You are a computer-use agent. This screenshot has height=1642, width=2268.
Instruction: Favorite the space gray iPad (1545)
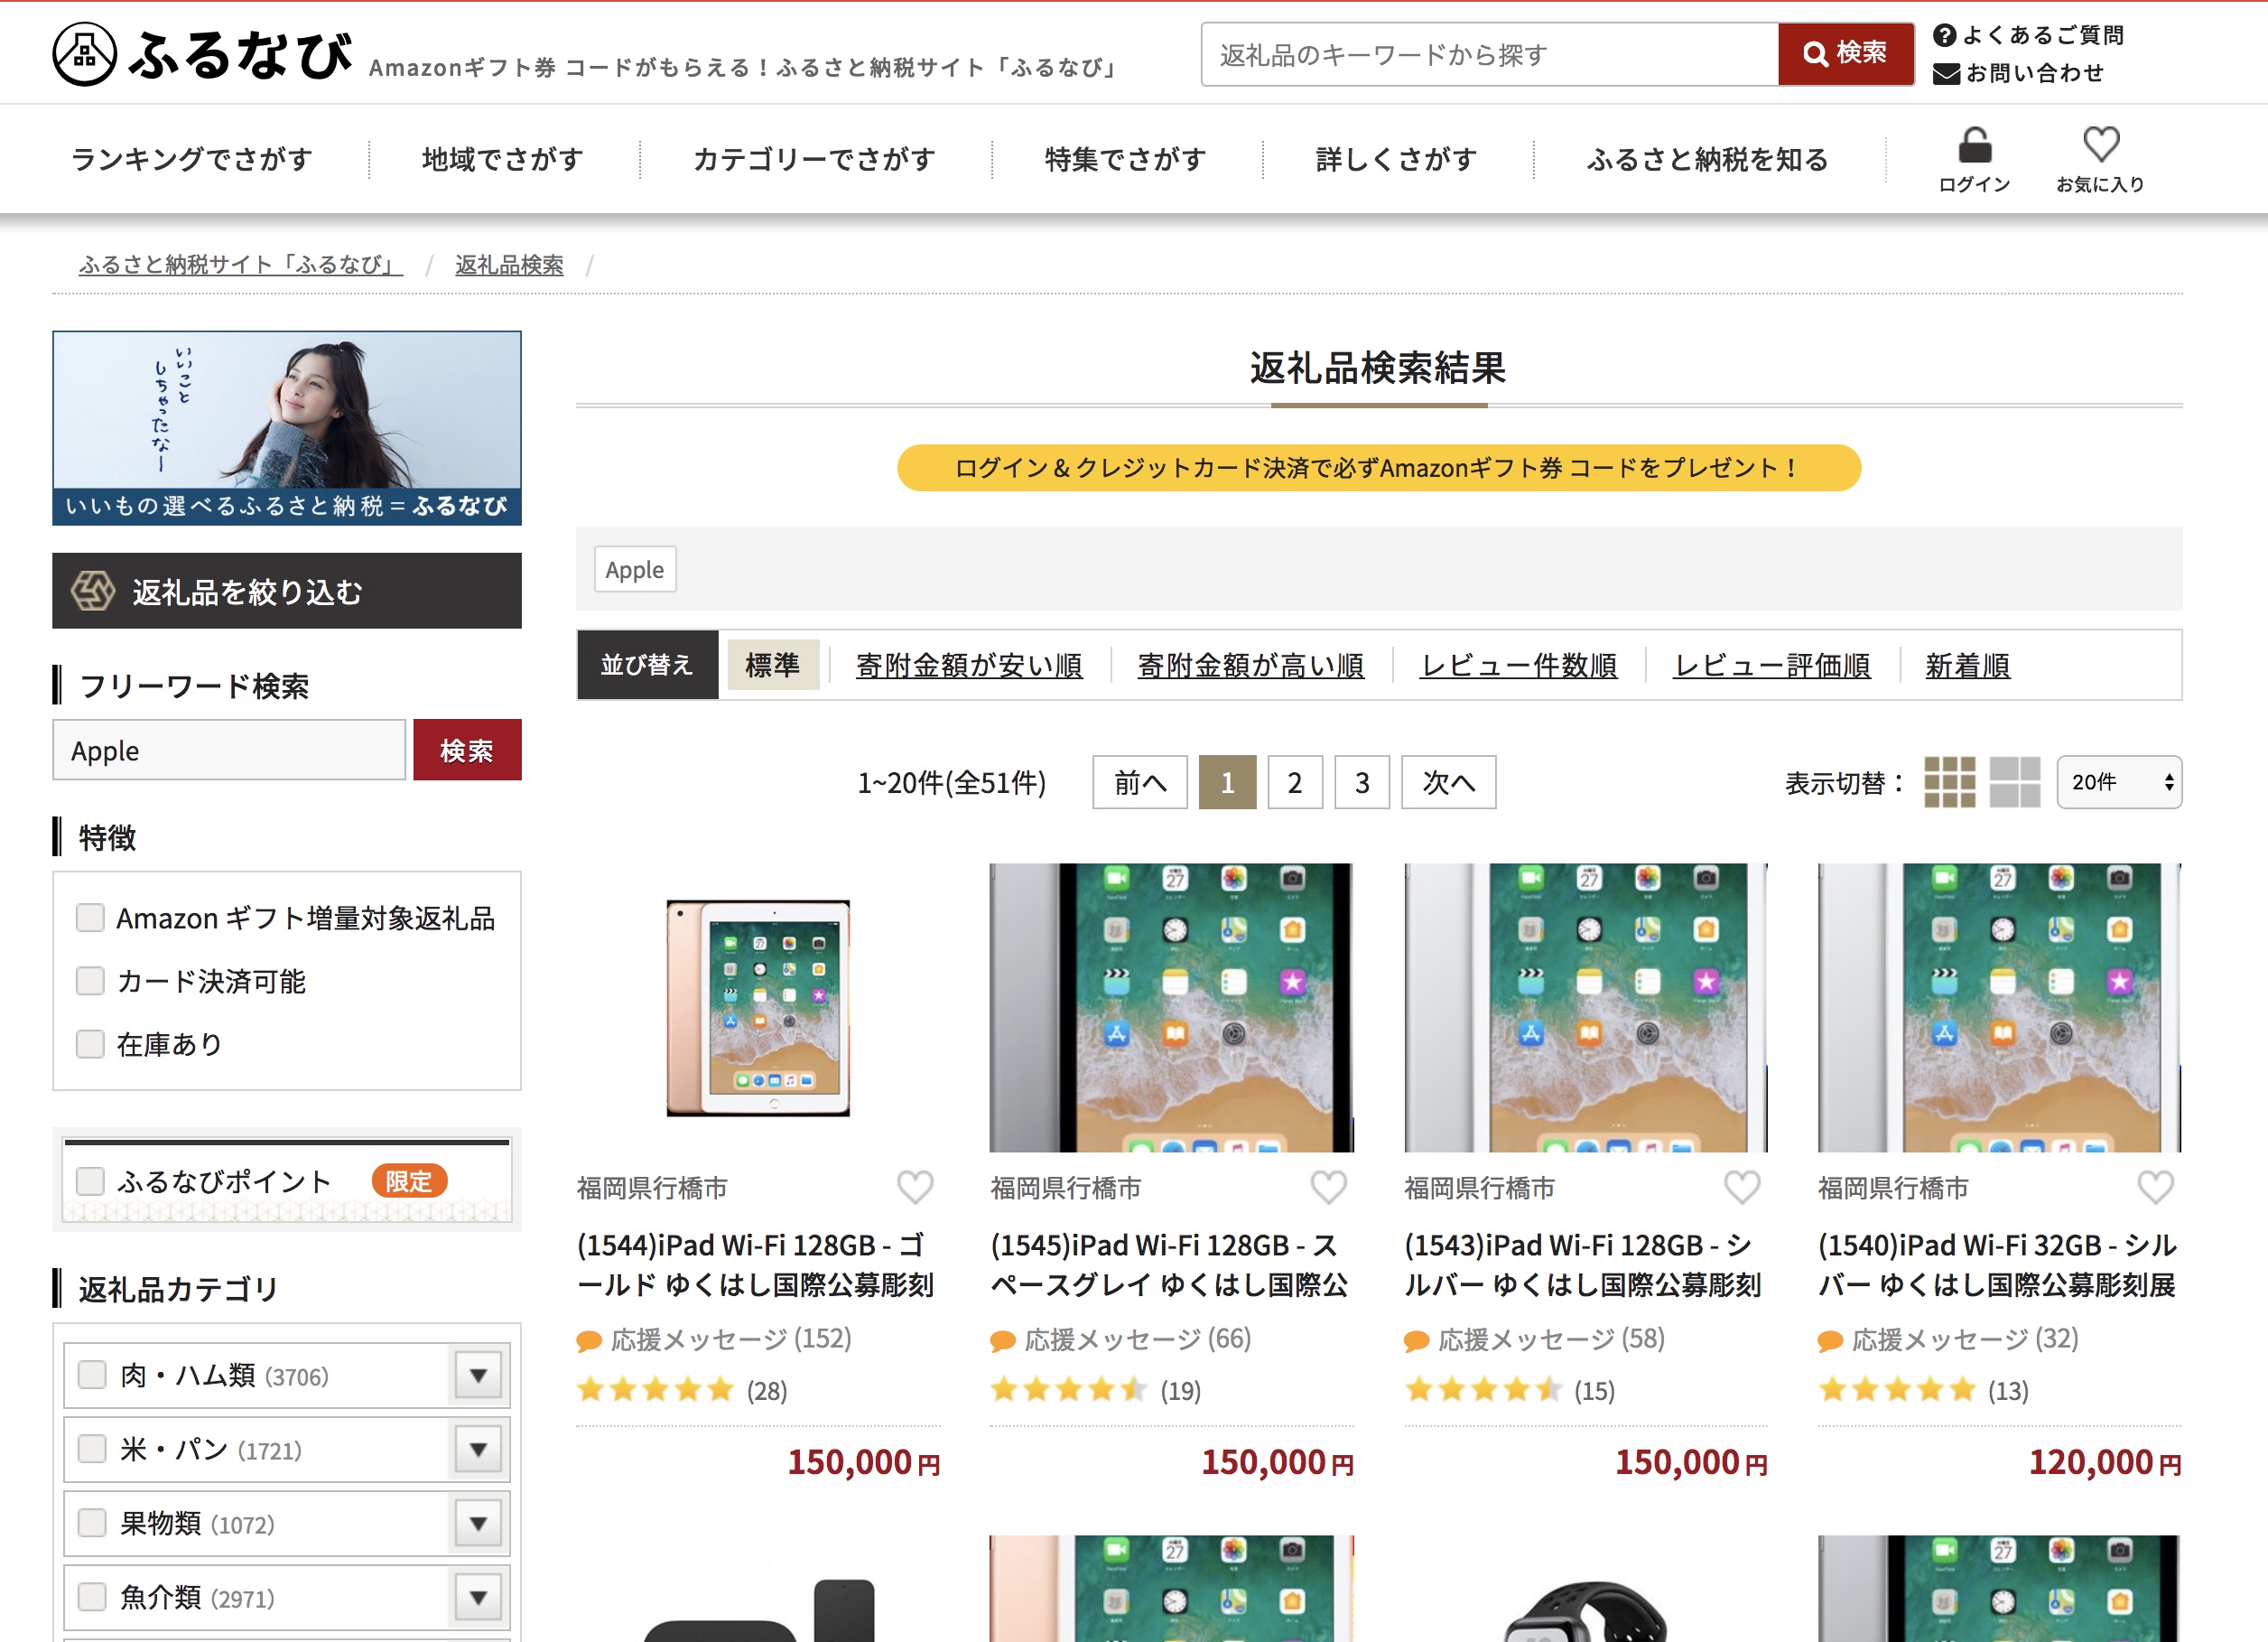pyautogui.click(x=1328, y=1188)
